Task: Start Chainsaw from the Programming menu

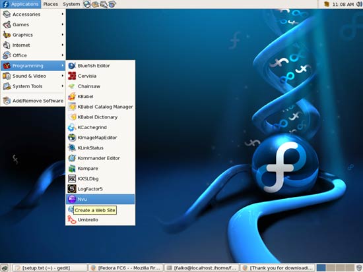Action: [100, 86]
